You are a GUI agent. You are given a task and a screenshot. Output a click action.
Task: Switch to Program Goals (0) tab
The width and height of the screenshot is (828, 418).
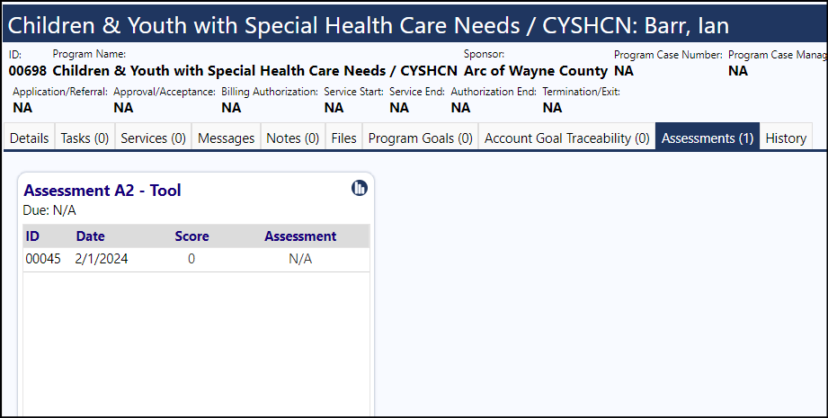(421, 138)
